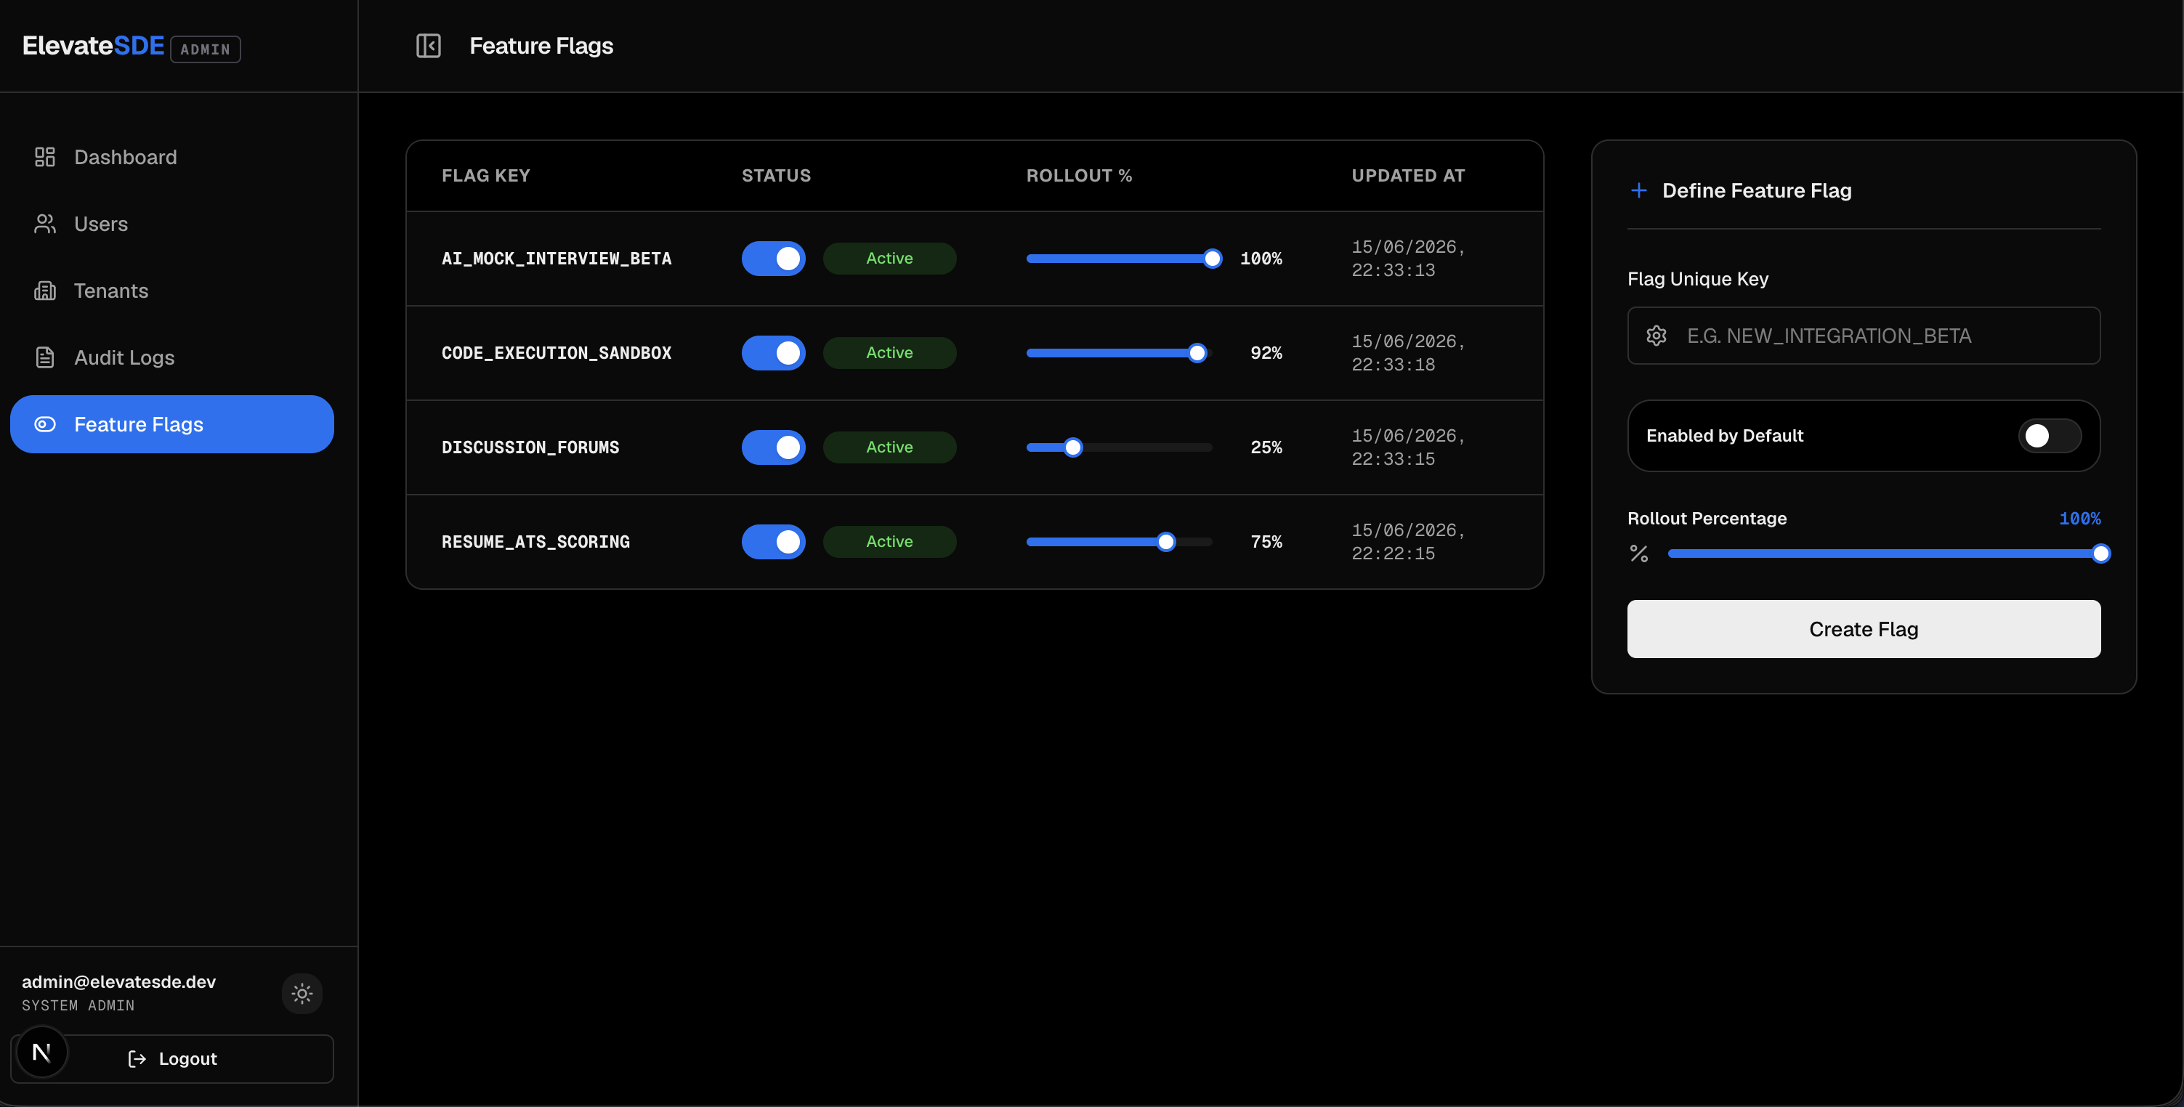Select Feature Flags in the sidebar
This screenshot has height=1107, width=2184.
[172, 423]
